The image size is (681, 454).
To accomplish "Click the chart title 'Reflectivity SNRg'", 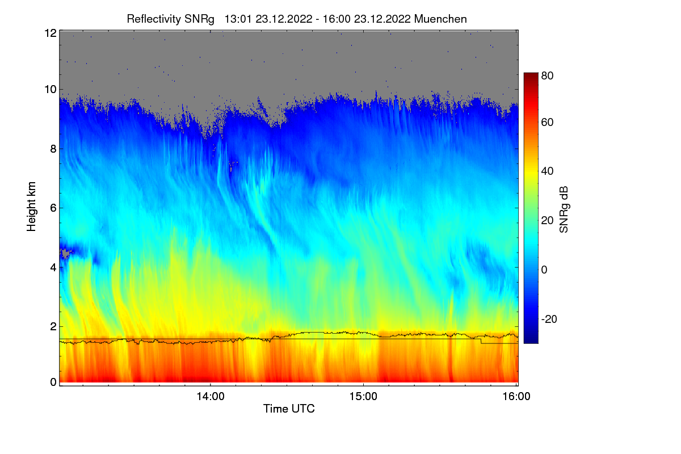I will [x=171, y=19].
